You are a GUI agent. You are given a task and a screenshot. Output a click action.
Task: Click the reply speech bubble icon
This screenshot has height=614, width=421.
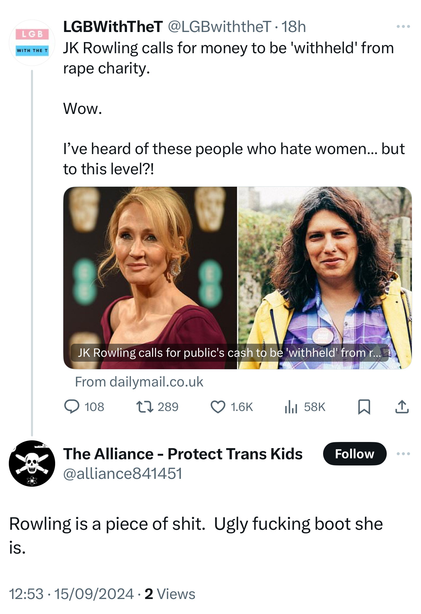pos(72,407)
